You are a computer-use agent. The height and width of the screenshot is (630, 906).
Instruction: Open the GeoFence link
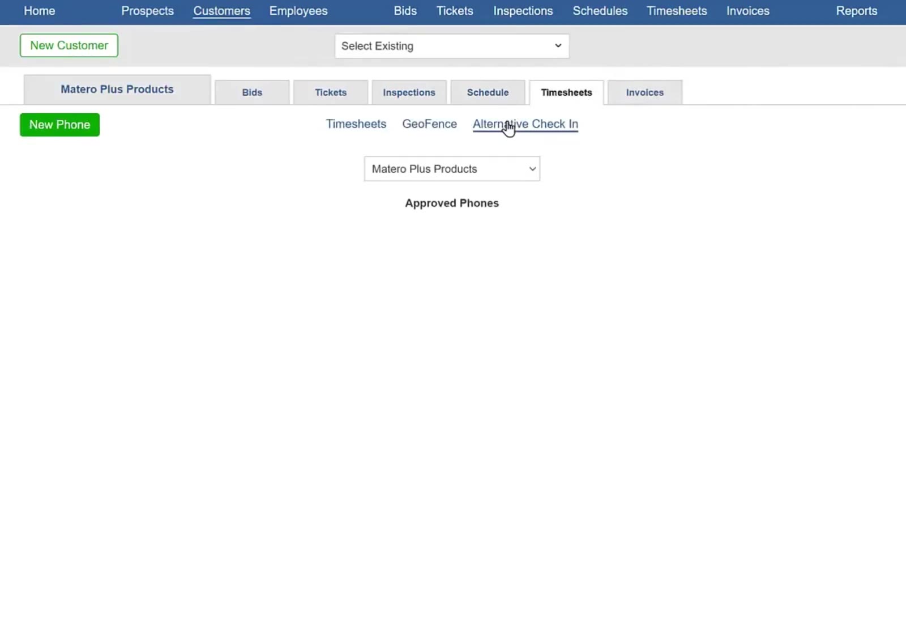[429, 124]
